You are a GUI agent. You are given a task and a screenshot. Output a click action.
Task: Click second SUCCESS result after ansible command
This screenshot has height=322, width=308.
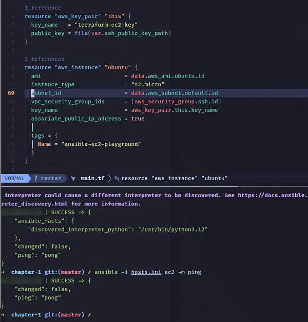click(x=46, y=280)
